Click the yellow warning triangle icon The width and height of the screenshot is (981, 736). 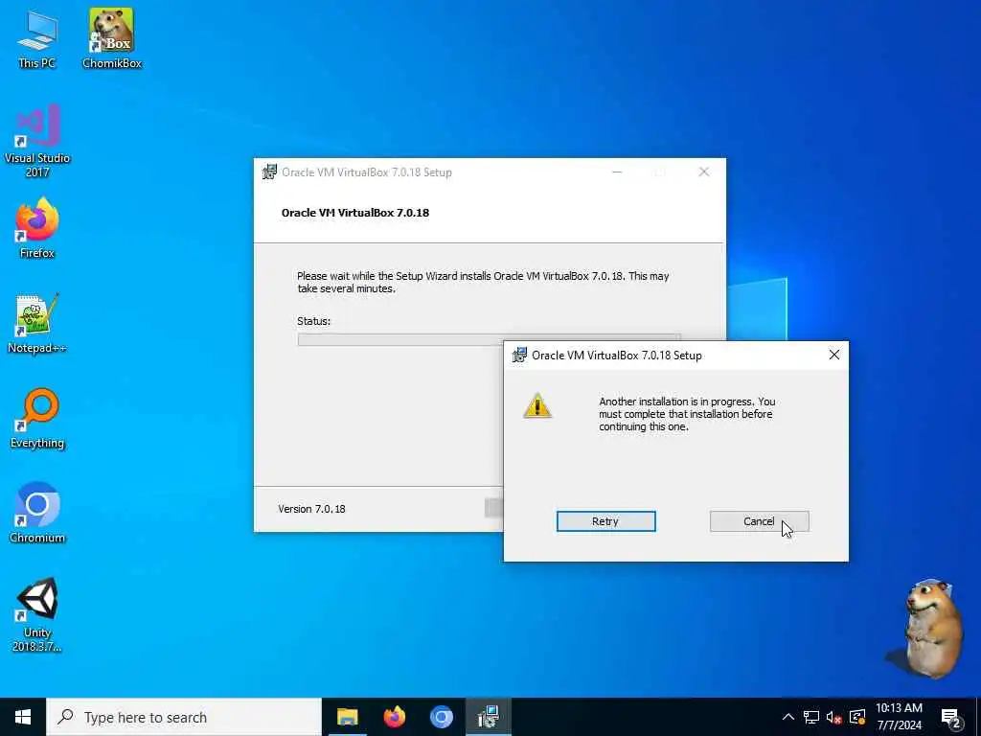point(536,405)
